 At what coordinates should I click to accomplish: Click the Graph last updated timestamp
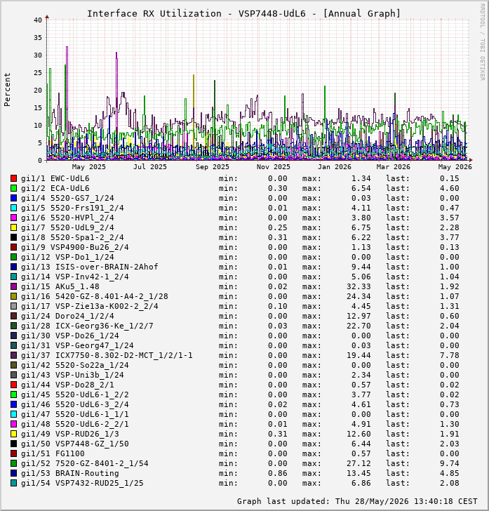[357, 501]
